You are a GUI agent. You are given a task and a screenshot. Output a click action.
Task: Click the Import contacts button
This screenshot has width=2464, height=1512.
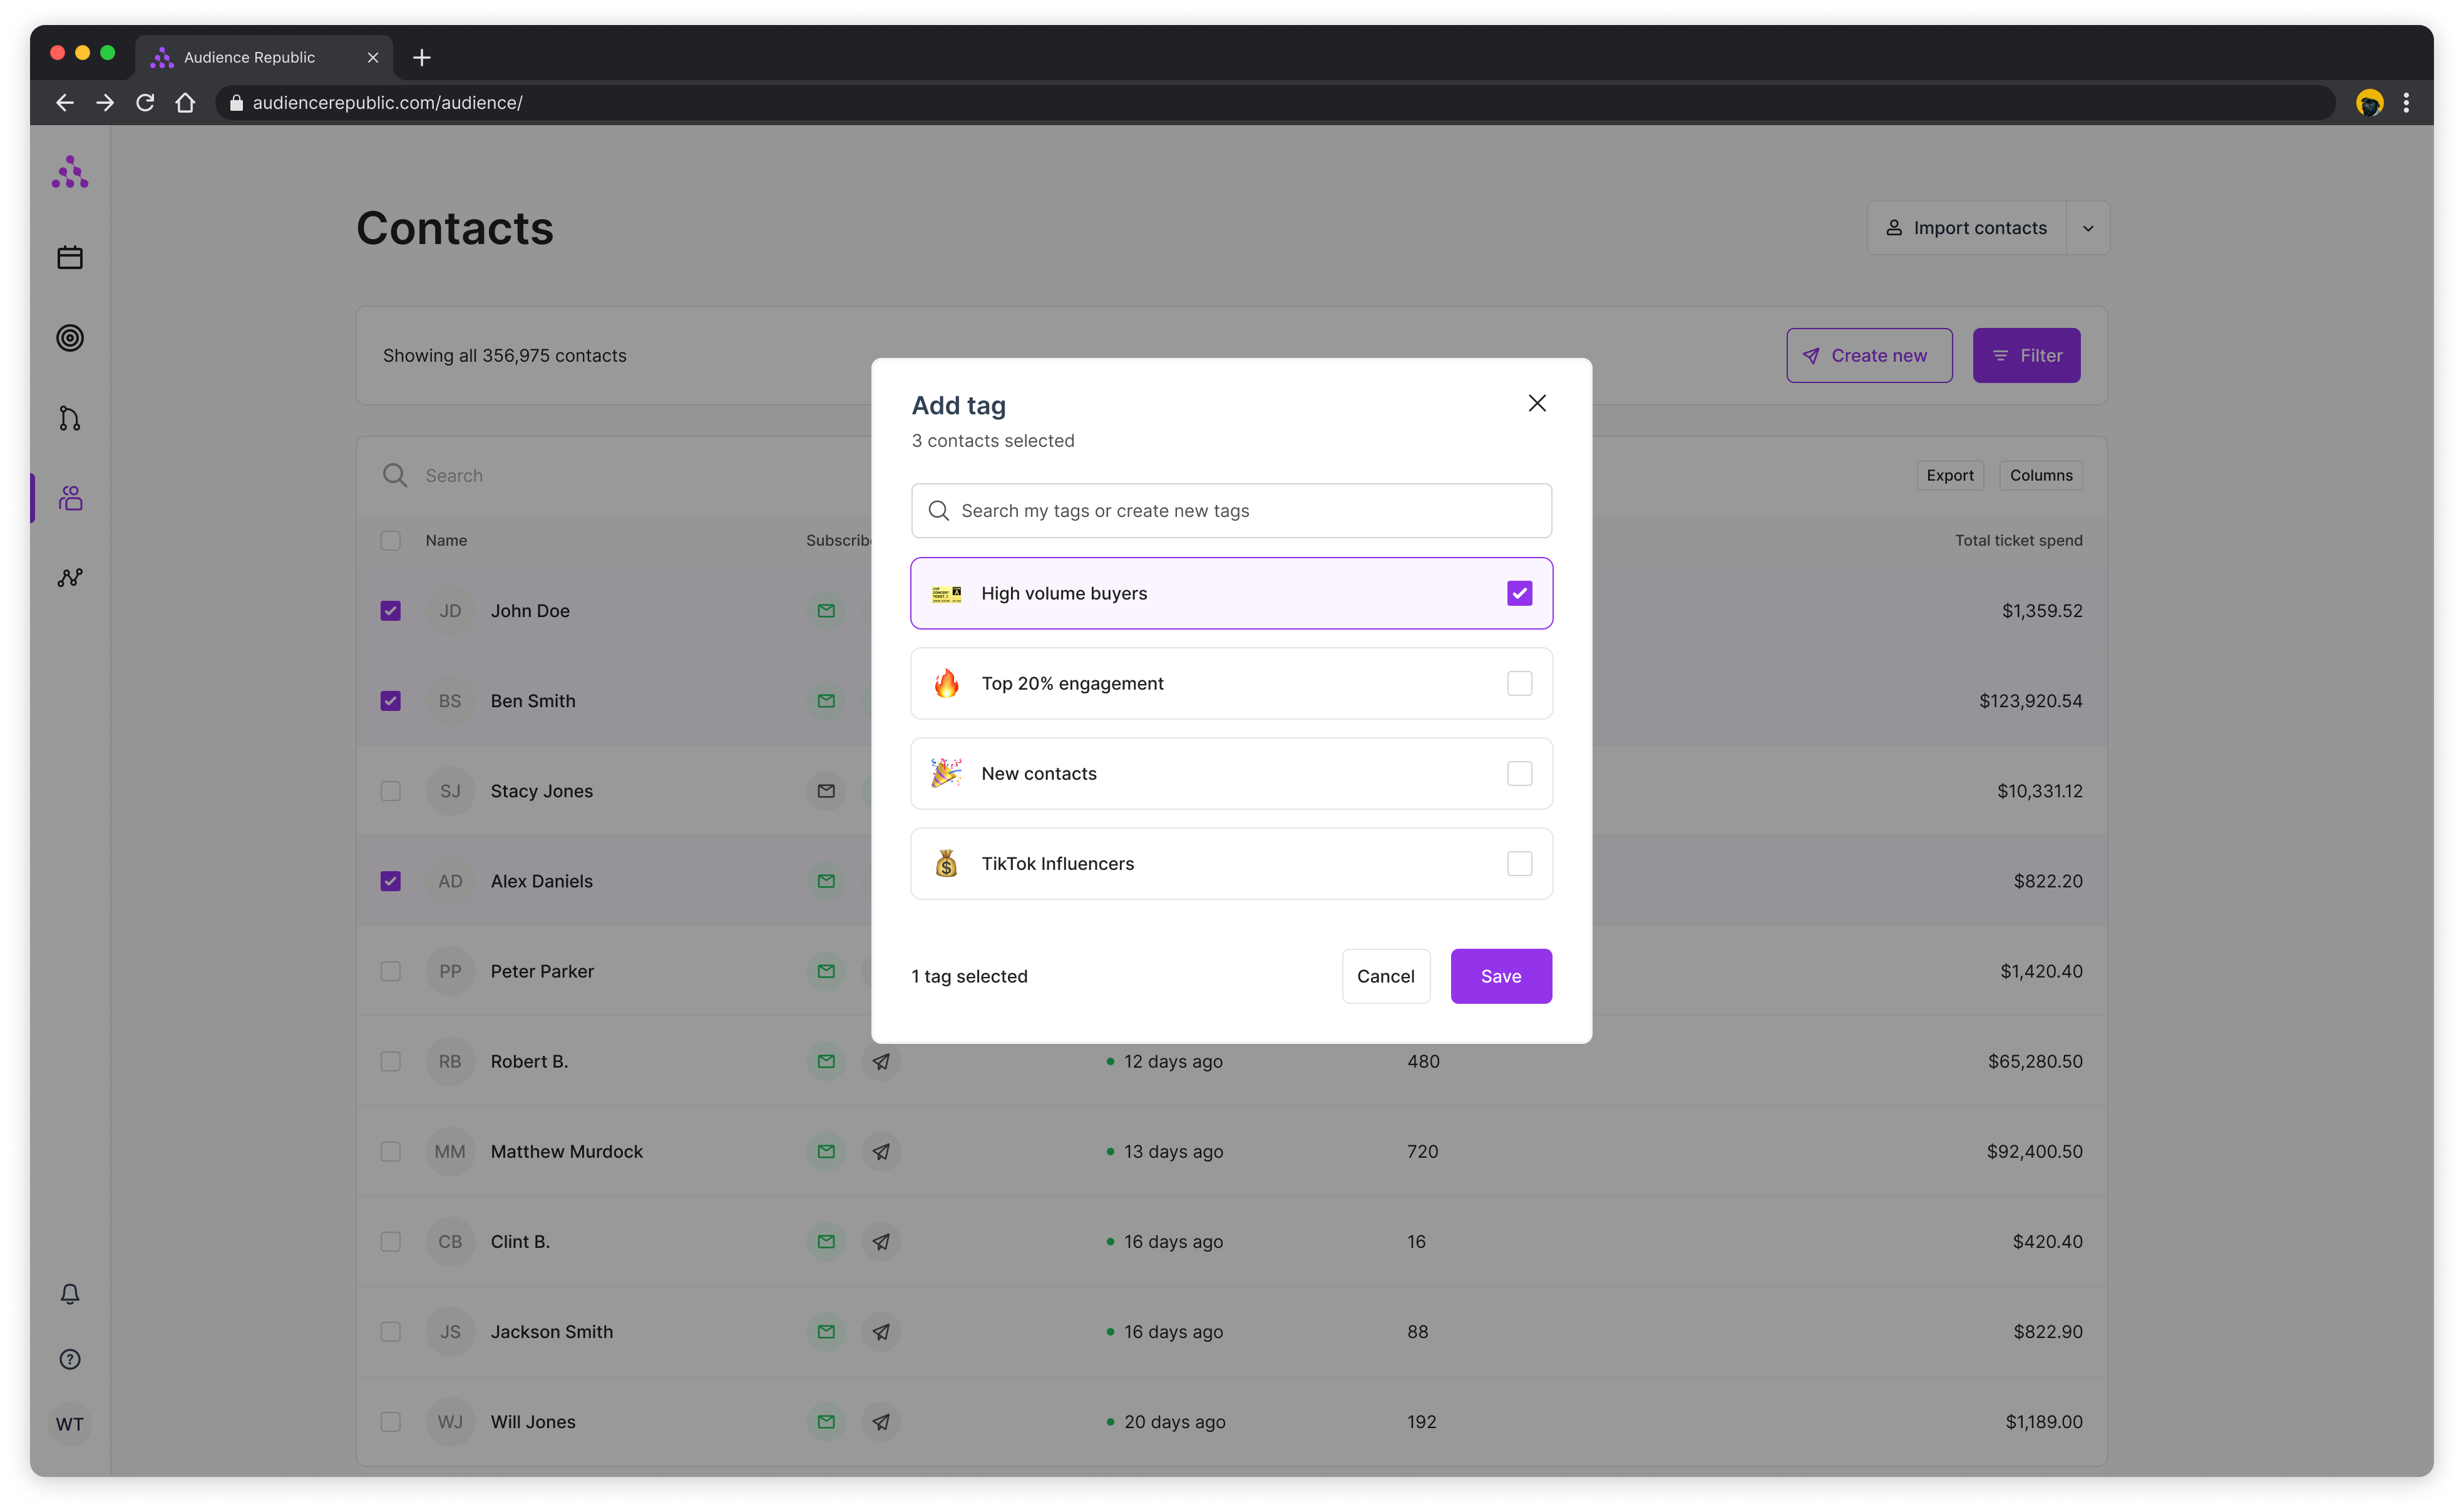pos(1967,228)
